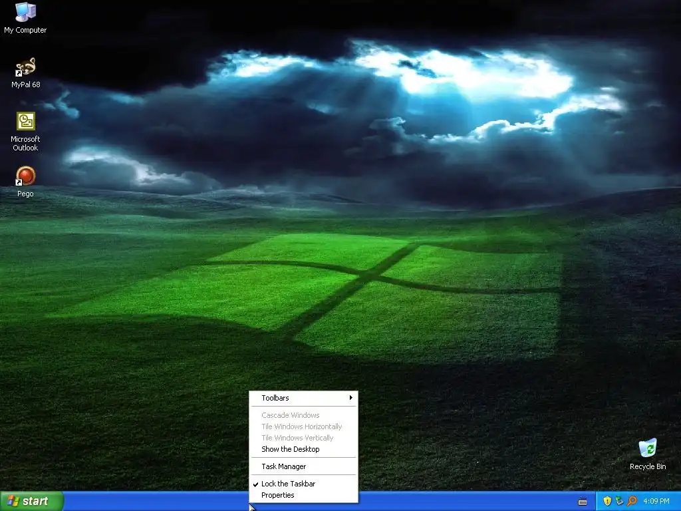Toggle the Lock the Taskbar option
The image size is (681, 511).
coord(303,484)
